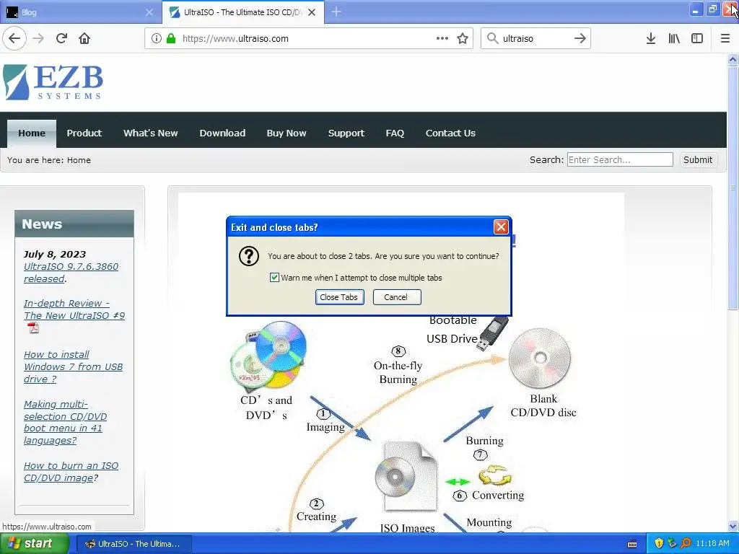The width and height of the screenshot is (739, 554).
Task: Submit ultraiso search with the arrow
Action: 580,38
